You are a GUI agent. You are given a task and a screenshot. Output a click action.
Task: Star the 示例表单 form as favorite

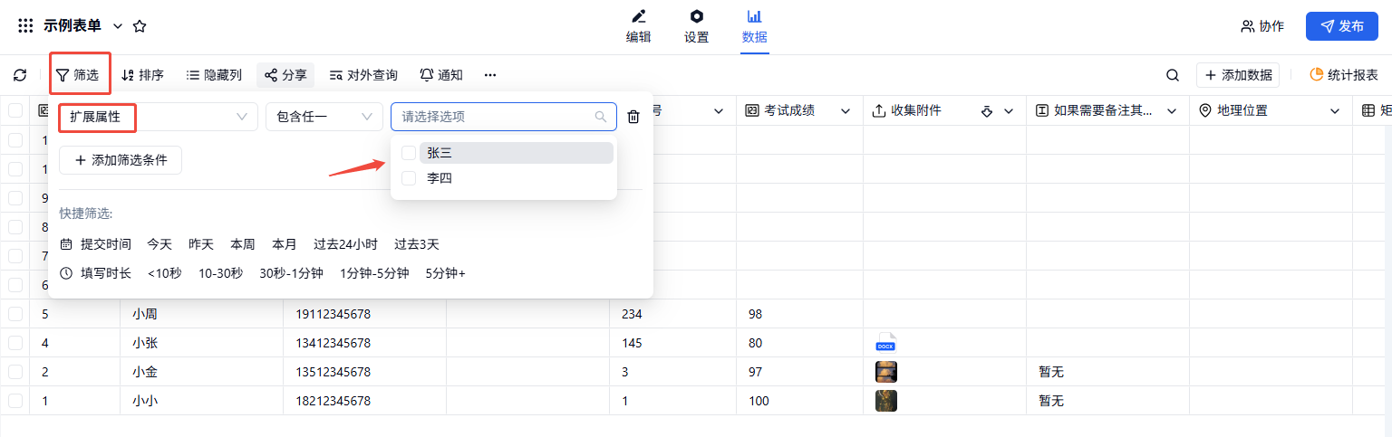click(140, 26)
